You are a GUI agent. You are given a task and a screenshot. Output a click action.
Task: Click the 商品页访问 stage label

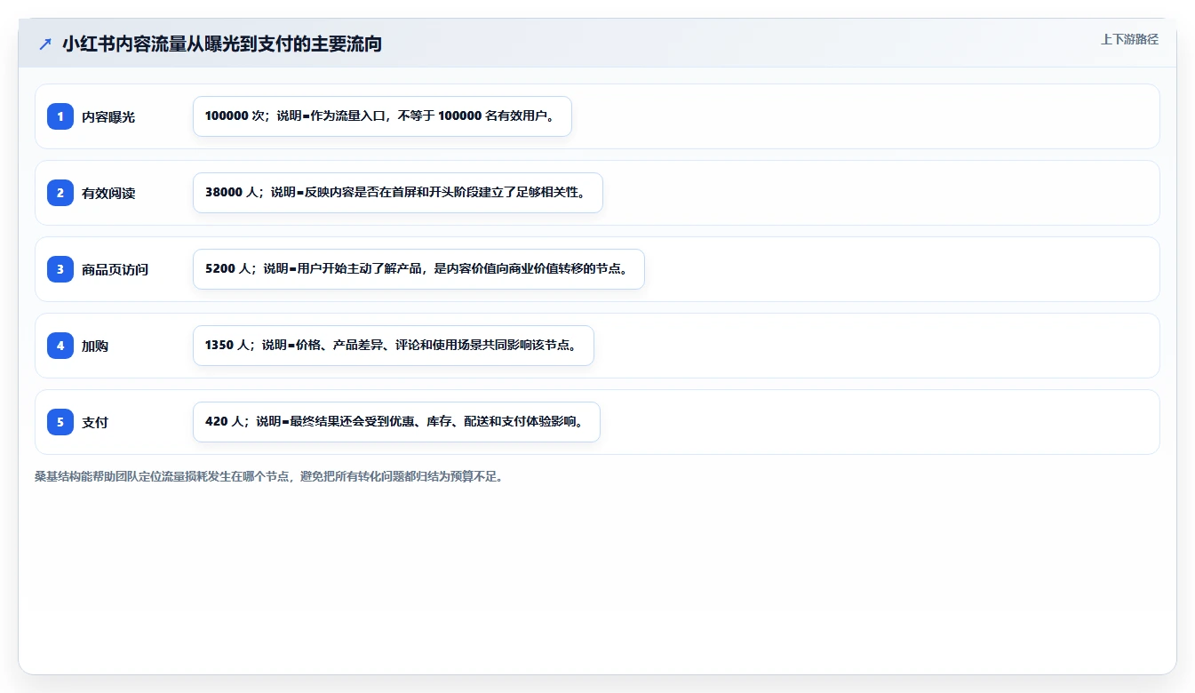pos(115,269)
